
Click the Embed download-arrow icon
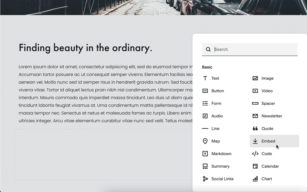[x=255, y=141]
